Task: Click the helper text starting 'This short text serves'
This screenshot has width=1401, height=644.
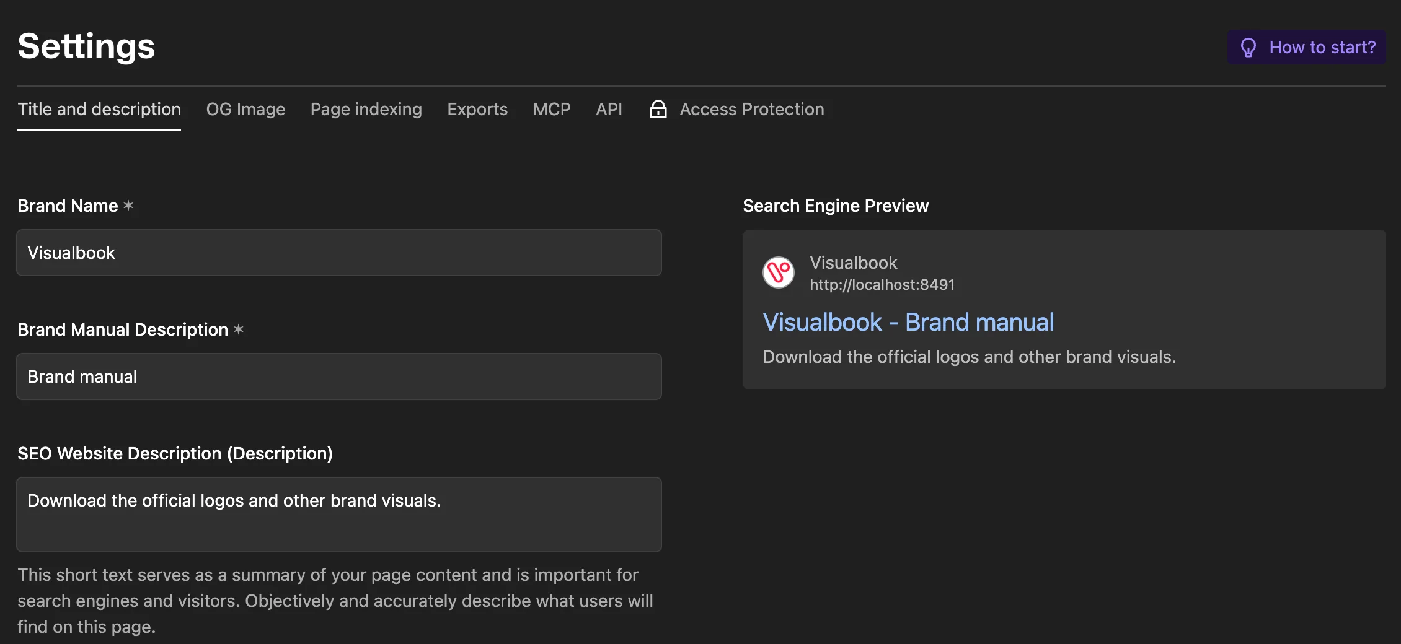Action: (x=335, y=601)
